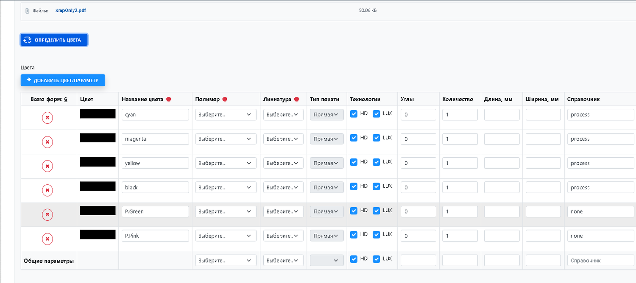
Task: Toggle HD checkbox in black row
Action: [354, 186]
